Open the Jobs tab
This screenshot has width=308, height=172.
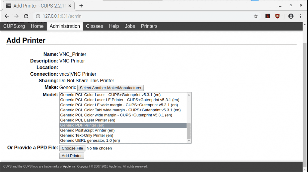[x=130, y=26]
